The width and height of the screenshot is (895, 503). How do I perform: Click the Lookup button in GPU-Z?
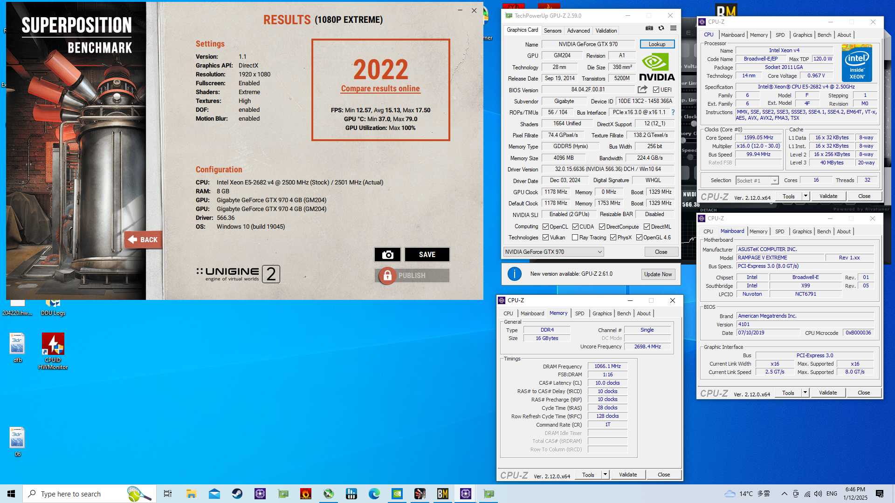[657, 44]
